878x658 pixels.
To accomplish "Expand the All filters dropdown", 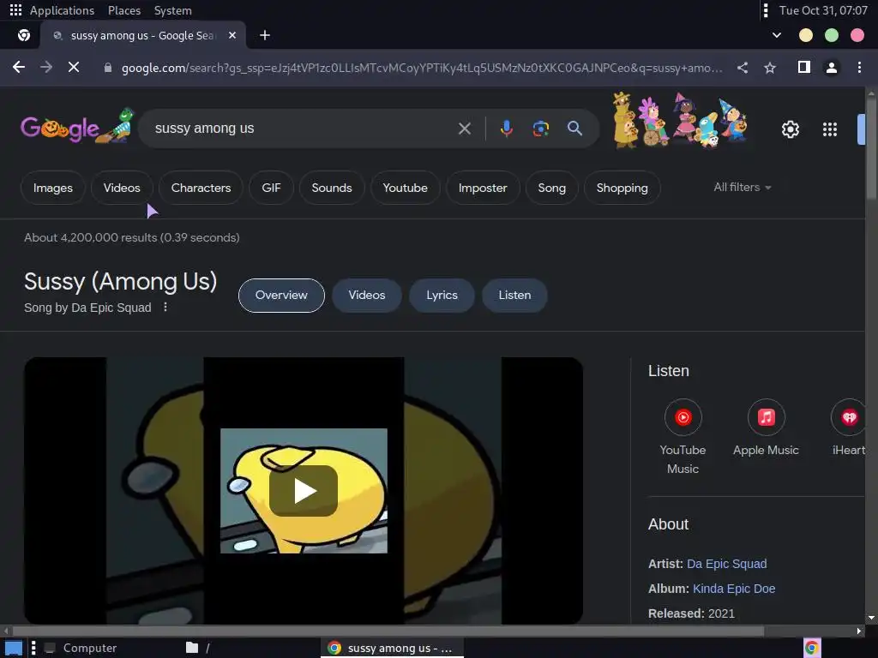I will tap(742, 188).
